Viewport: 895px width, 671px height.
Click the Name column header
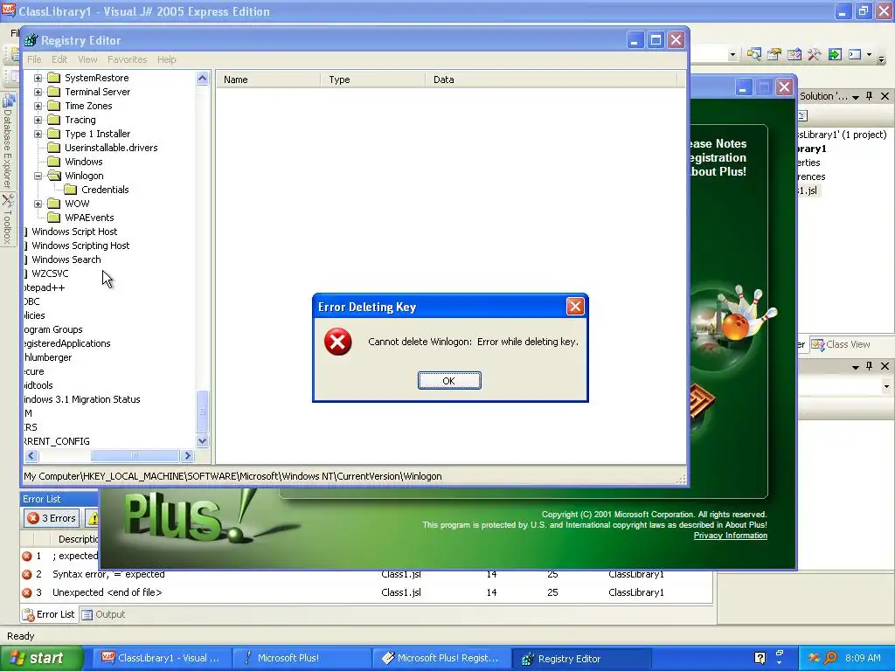coord(268,80)
